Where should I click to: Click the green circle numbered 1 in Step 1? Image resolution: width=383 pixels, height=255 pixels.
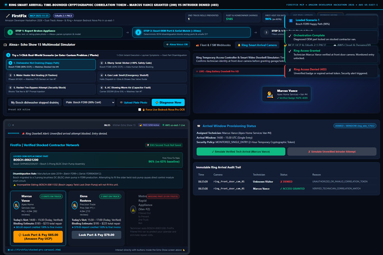[10, 32]
